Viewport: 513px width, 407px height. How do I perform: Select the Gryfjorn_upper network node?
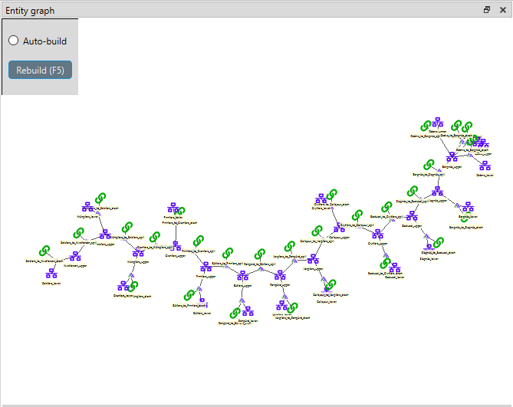coord(377,234)
